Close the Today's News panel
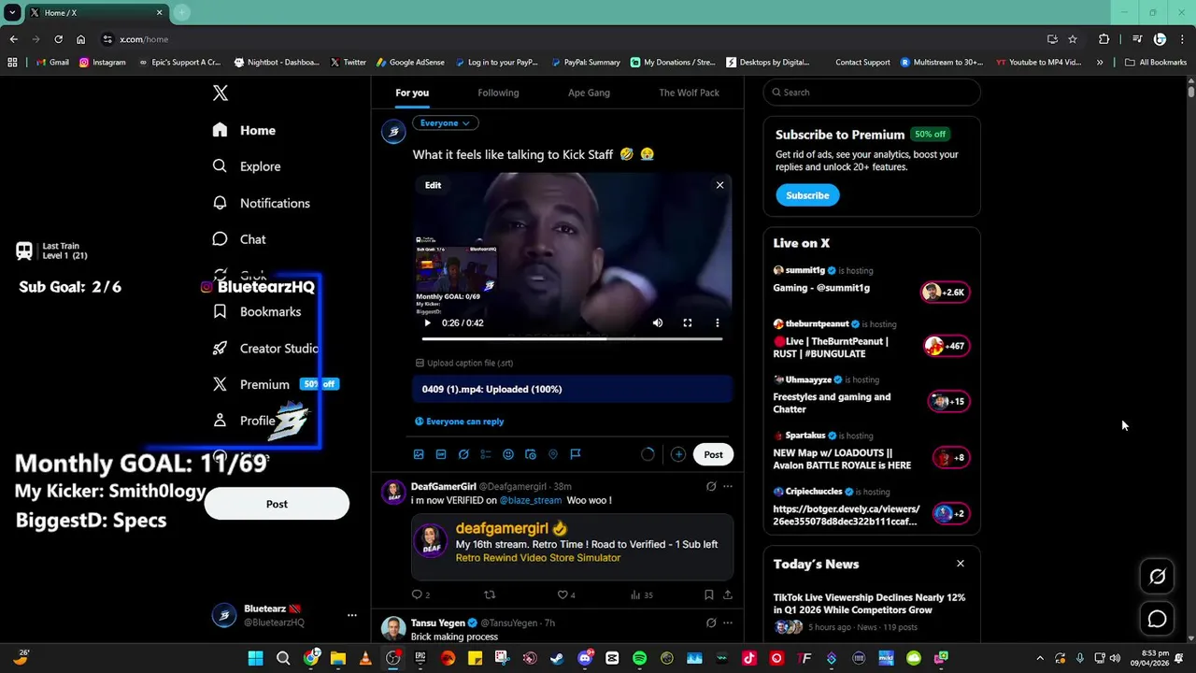Screen dimensions: 1196x673 click(x=960, y=564)
